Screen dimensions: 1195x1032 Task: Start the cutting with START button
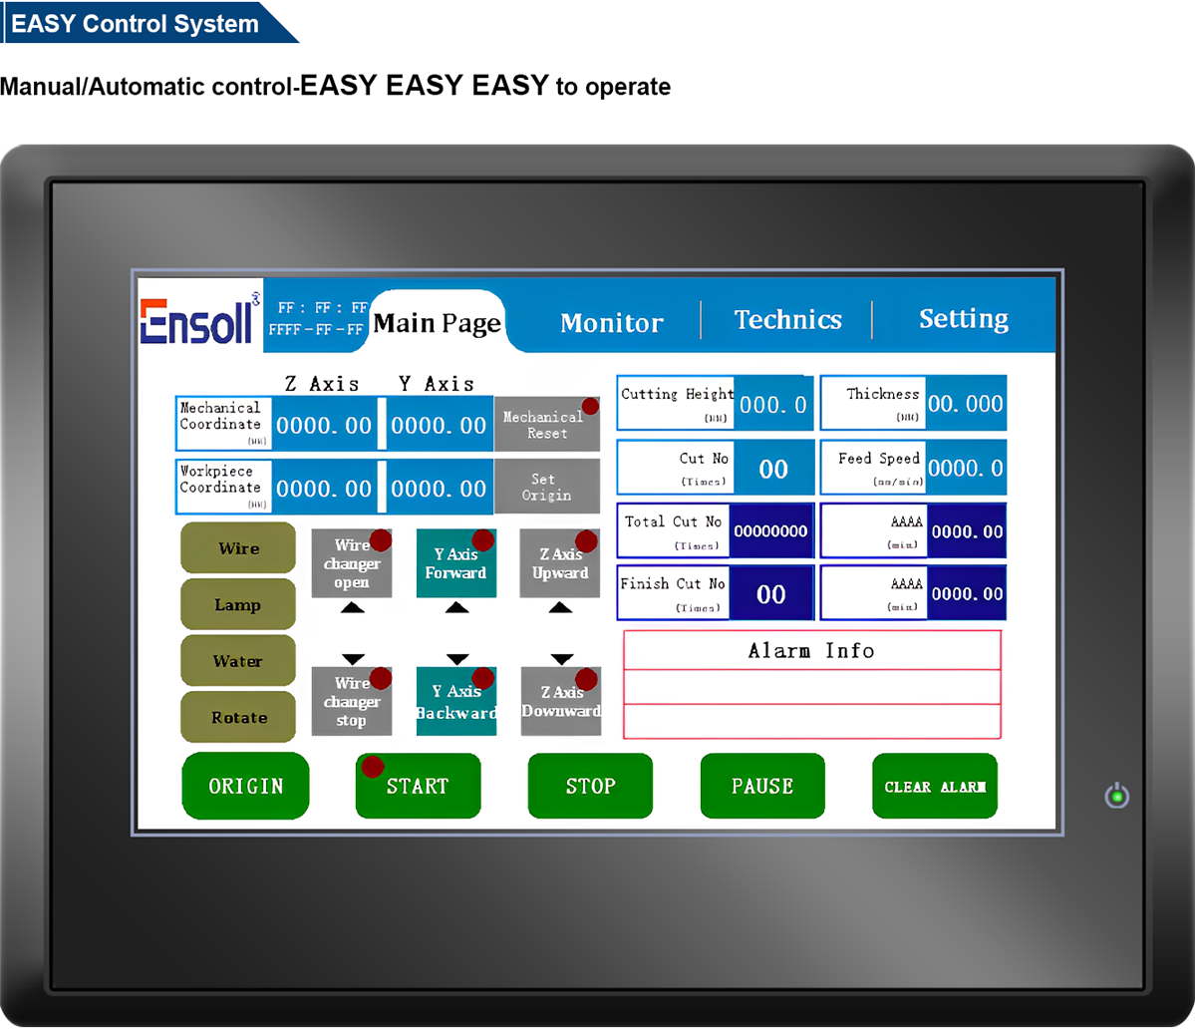click(418, 786)
